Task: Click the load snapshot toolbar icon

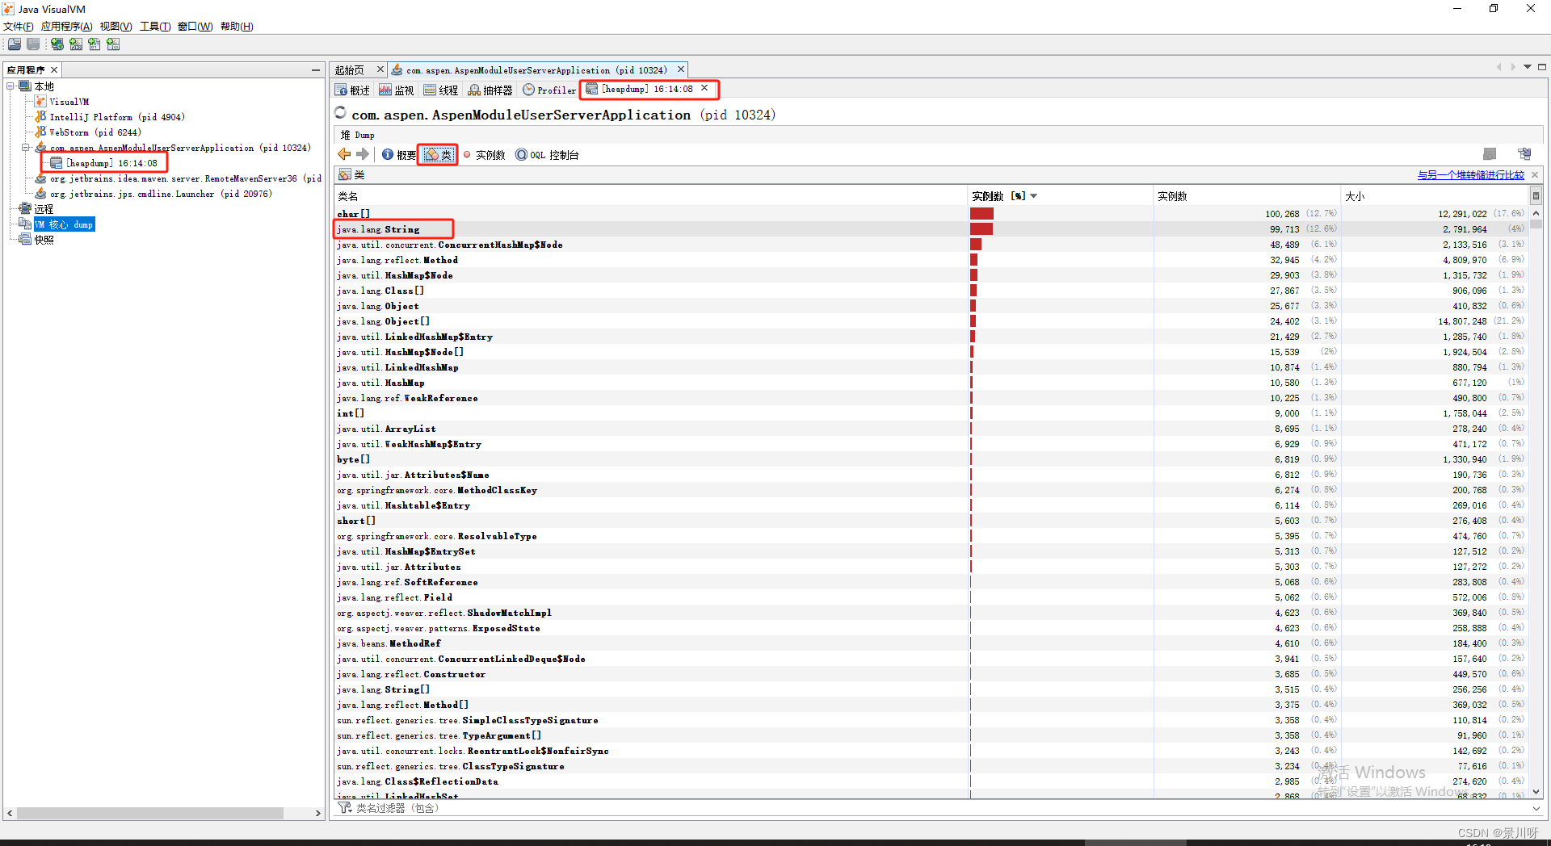Action: click(15, 44)
